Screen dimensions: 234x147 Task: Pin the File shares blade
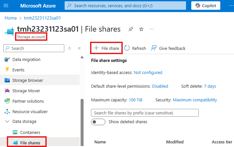pyautogui.click(x=131, y=29)
